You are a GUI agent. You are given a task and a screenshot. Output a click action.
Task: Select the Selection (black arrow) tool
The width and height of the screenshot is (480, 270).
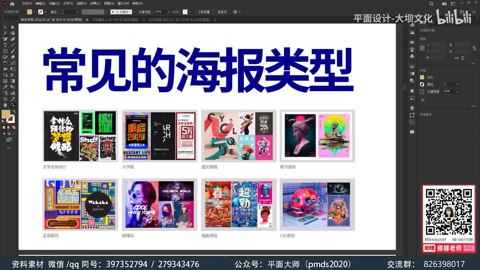click(5, 27)
